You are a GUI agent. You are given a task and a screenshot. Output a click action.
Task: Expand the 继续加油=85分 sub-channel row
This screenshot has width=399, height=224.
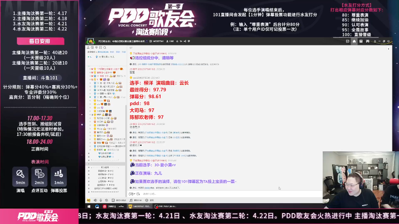coord(89,175)
